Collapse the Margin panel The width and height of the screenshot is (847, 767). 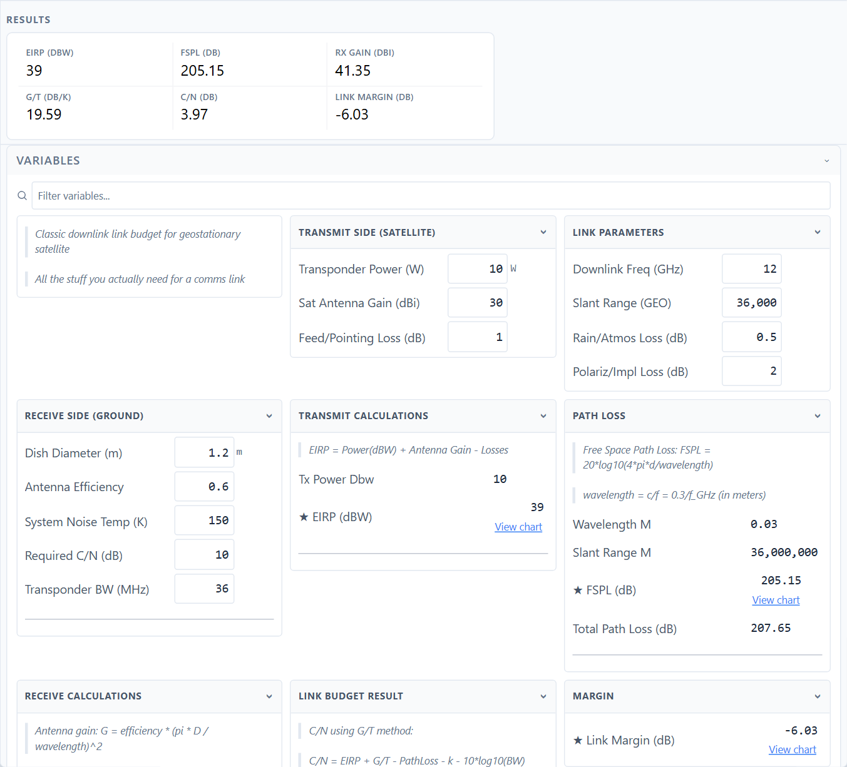point(818,696)
